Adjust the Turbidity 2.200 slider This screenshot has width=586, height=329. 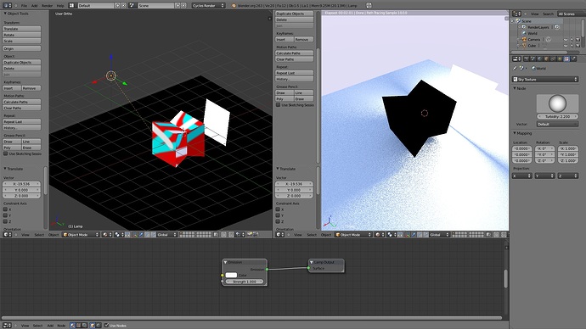(x=558, y=116)
